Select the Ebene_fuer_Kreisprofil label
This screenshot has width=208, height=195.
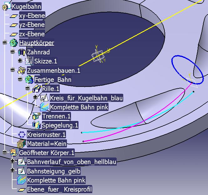pyautogui.click(x=59, y=189)
